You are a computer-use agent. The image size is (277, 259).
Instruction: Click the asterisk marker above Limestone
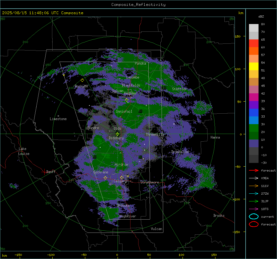58,116
